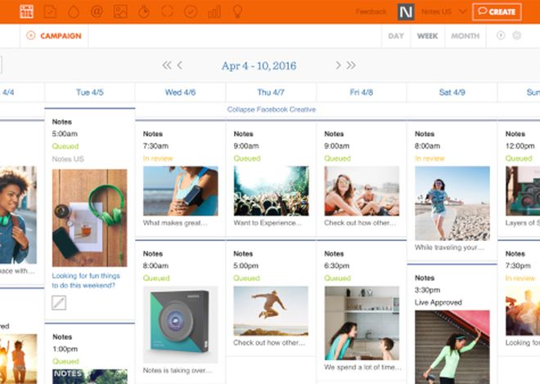
Task: Open the friends on beach thumbnail
Action: pos(362,191)
